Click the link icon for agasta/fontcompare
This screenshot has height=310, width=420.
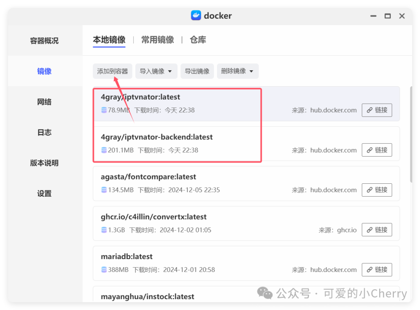pyautogui.click(x=369, y=190)
